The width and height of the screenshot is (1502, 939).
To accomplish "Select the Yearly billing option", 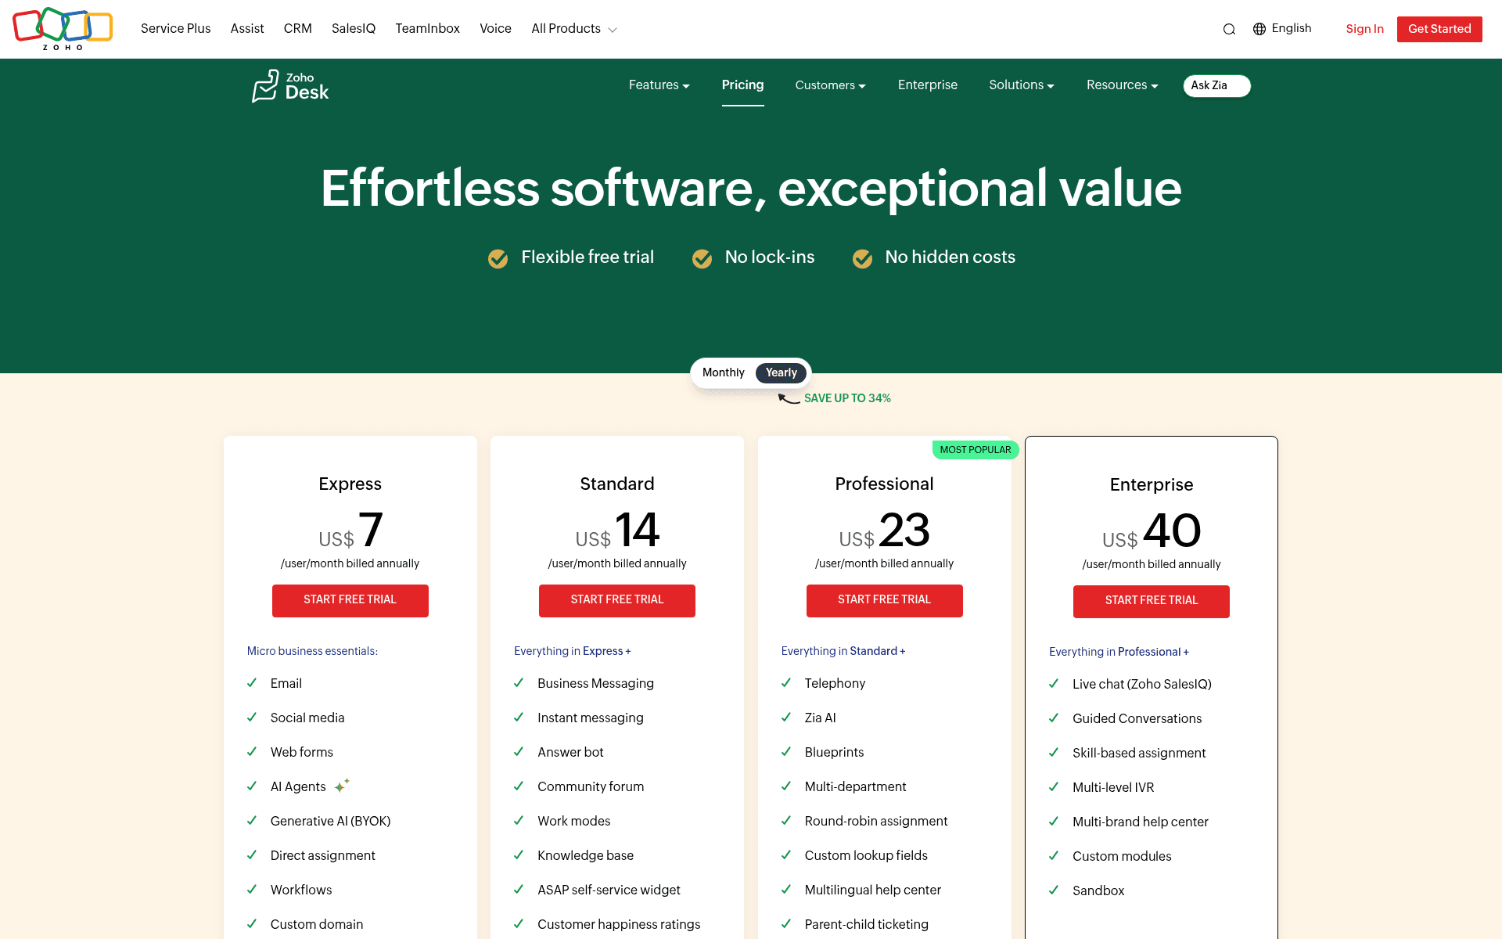I will coord(781,372).
